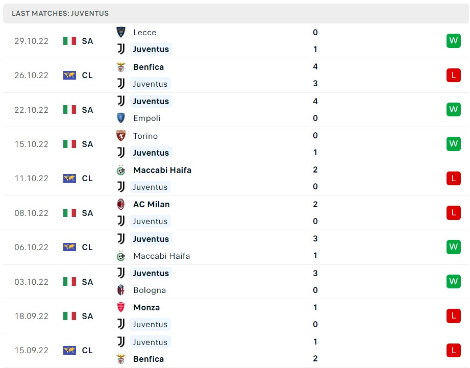Click the Bologna club crest icon

(x=122, y=290)
